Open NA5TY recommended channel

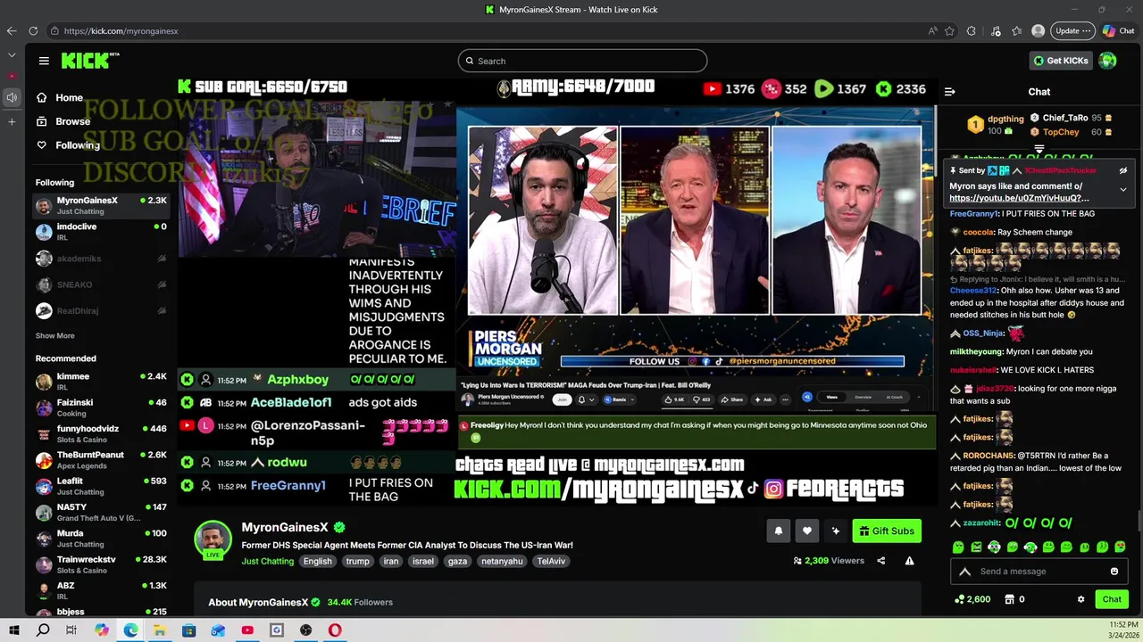click(101, 513)
